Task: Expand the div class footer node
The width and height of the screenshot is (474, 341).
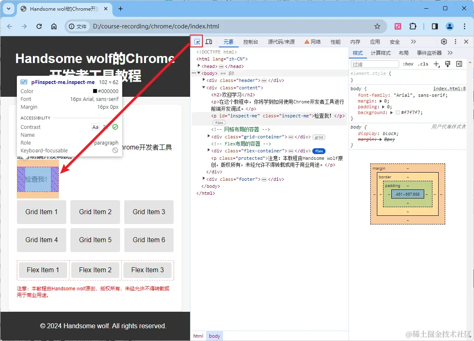Action: point(204,178)
